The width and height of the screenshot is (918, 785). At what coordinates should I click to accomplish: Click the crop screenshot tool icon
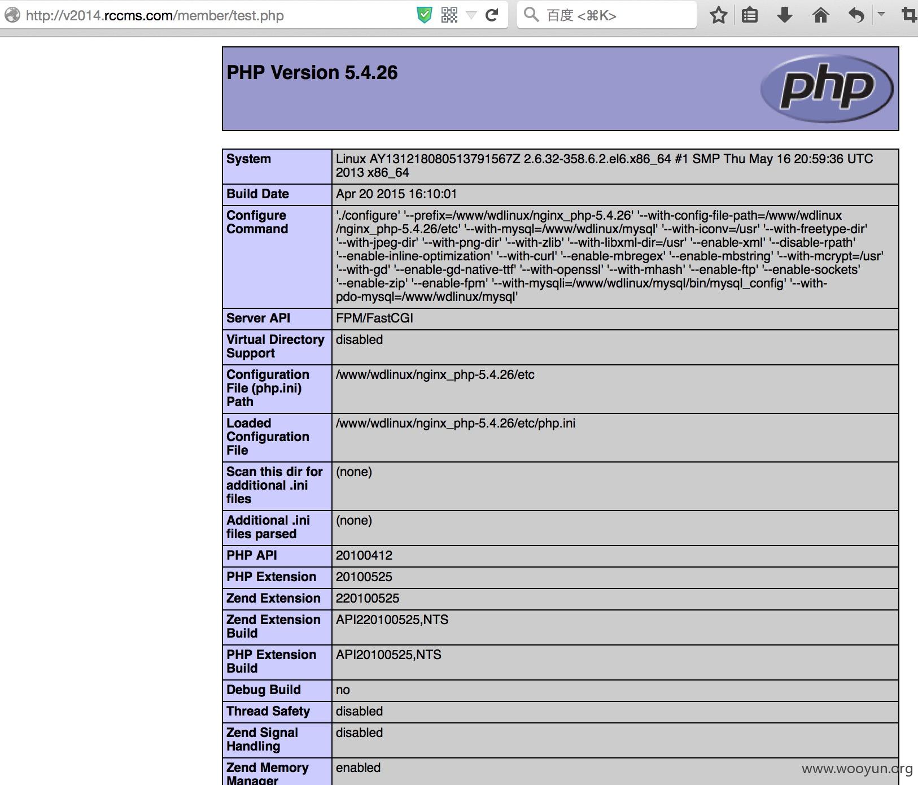909,15
